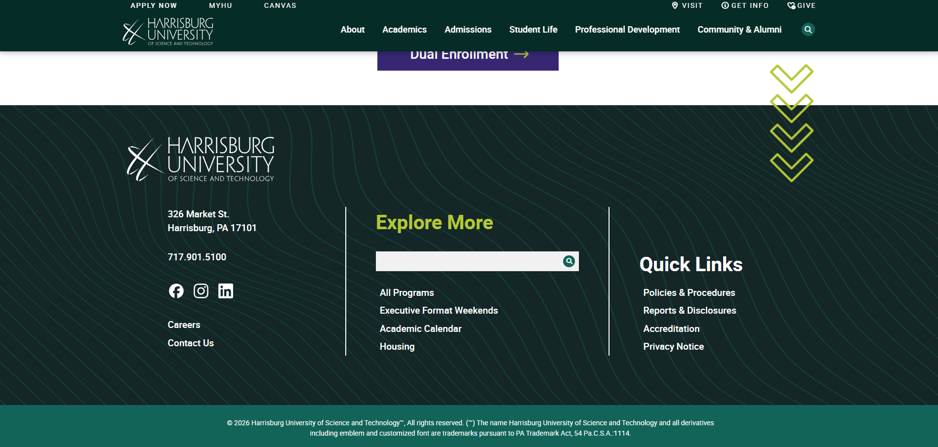The width and height of the screenshot is (938, 447).
Task: Click the Get Info link
Action: pos(745,5)
